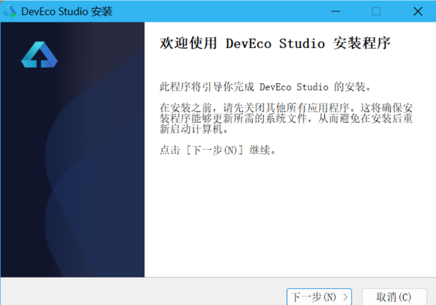Click the text 此程序将引导你完成 DevEco Studio 的安装
The height and width of the screenshot is (305, 436).
click(x=266, y=87)
